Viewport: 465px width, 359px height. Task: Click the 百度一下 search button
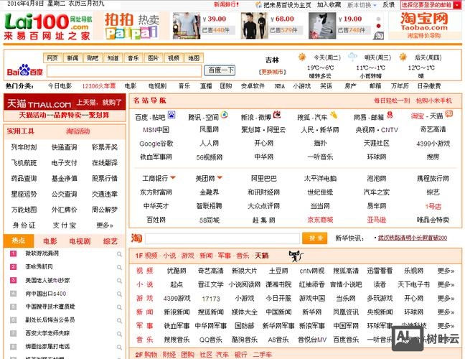[x=220, y=70]
